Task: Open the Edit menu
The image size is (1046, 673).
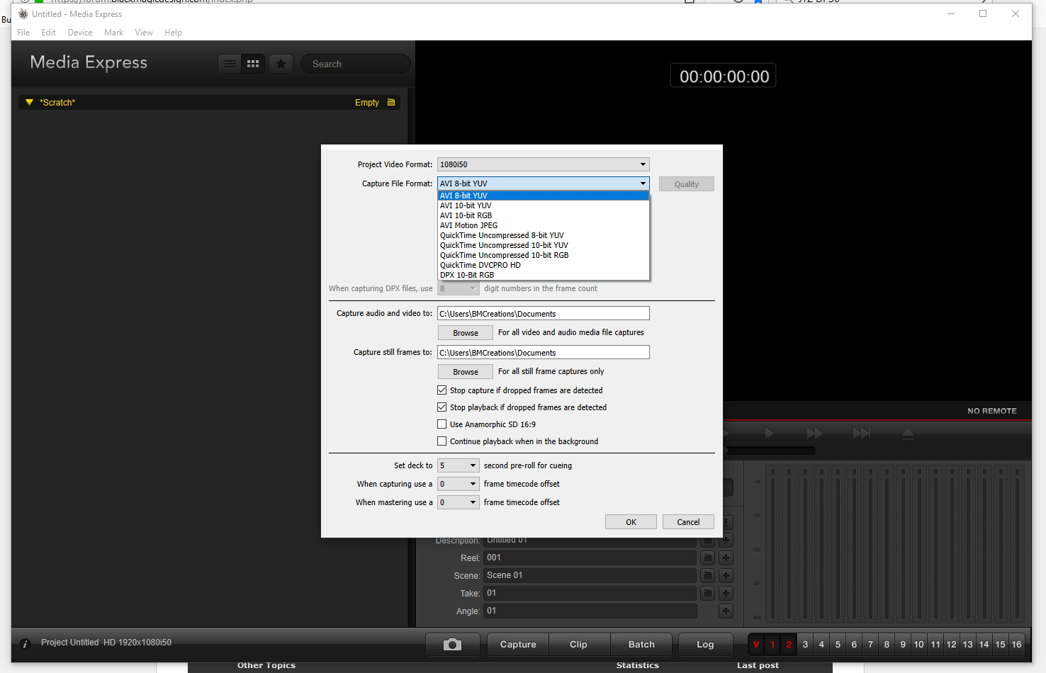Action: pos(48,33)
